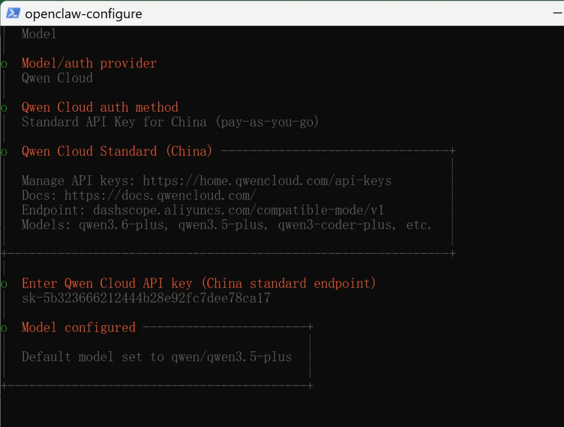This screenshot has width=564, height=427.
Task: Click the Default model set to qwen/qwen3.5-plus line
Action: click(x=157, y=357)
